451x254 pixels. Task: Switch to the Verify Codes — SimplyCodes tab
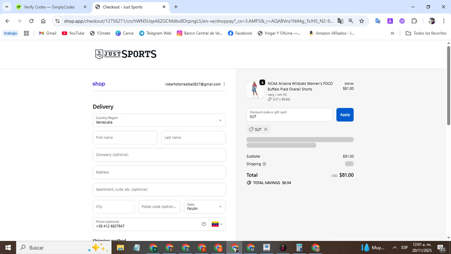pyautogui.click(x=49, y=7)
